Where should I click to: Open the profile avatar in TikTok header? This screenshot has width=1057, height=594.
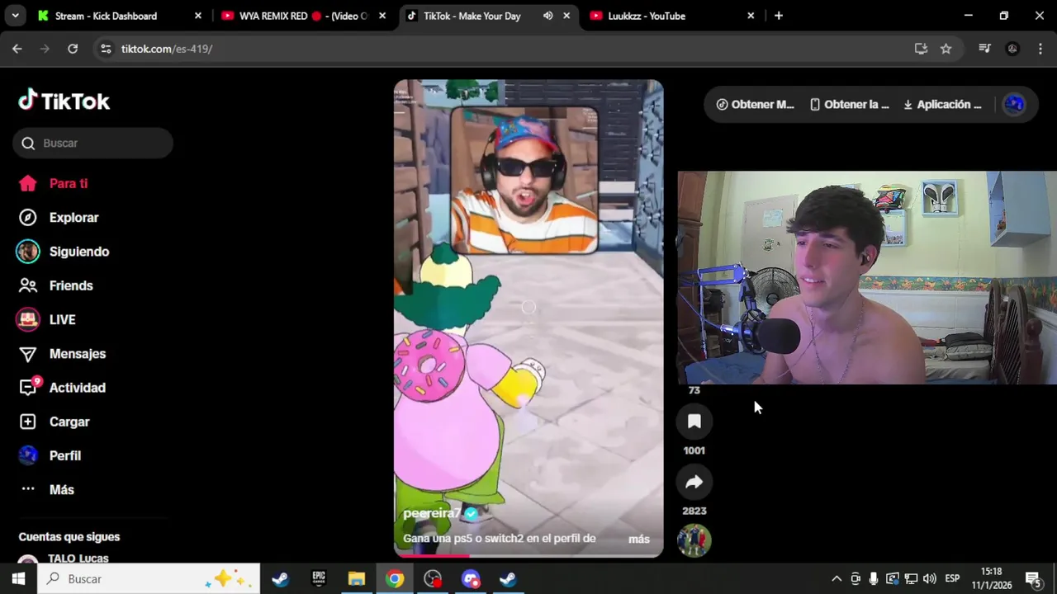pyautogui.click(x=1014, y=105)
